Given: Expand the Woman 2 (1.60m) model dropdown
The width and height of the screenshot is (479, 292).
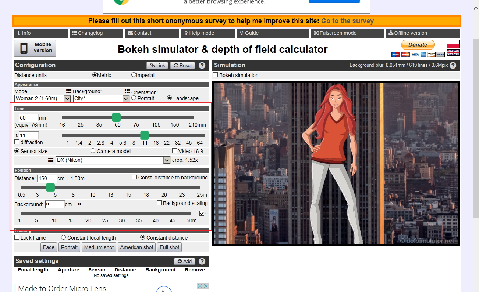Looking at the screenshot, I should 67,98.
